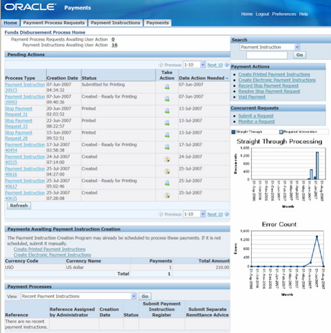
Task: Open Stop Payment Request 31 link
Action: point(19,111)
